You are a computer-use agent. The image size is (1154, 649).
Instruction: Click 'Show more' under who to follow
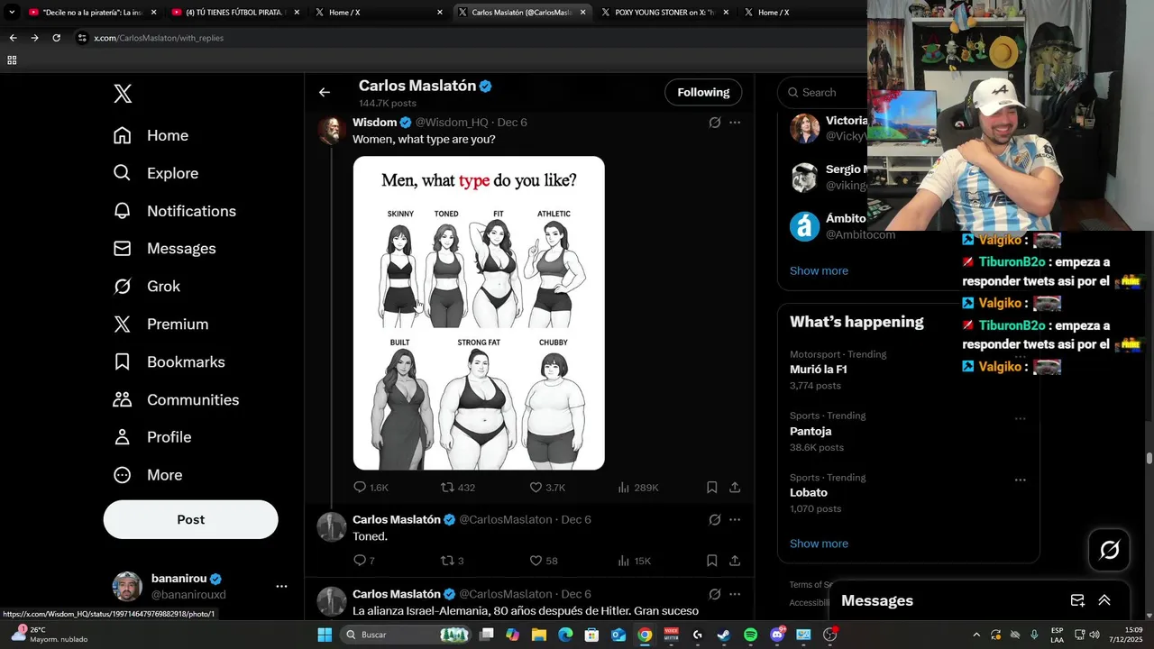(x=819, y=270)
